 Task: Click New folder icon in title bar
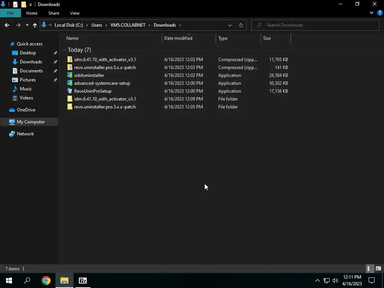(24, 4)
